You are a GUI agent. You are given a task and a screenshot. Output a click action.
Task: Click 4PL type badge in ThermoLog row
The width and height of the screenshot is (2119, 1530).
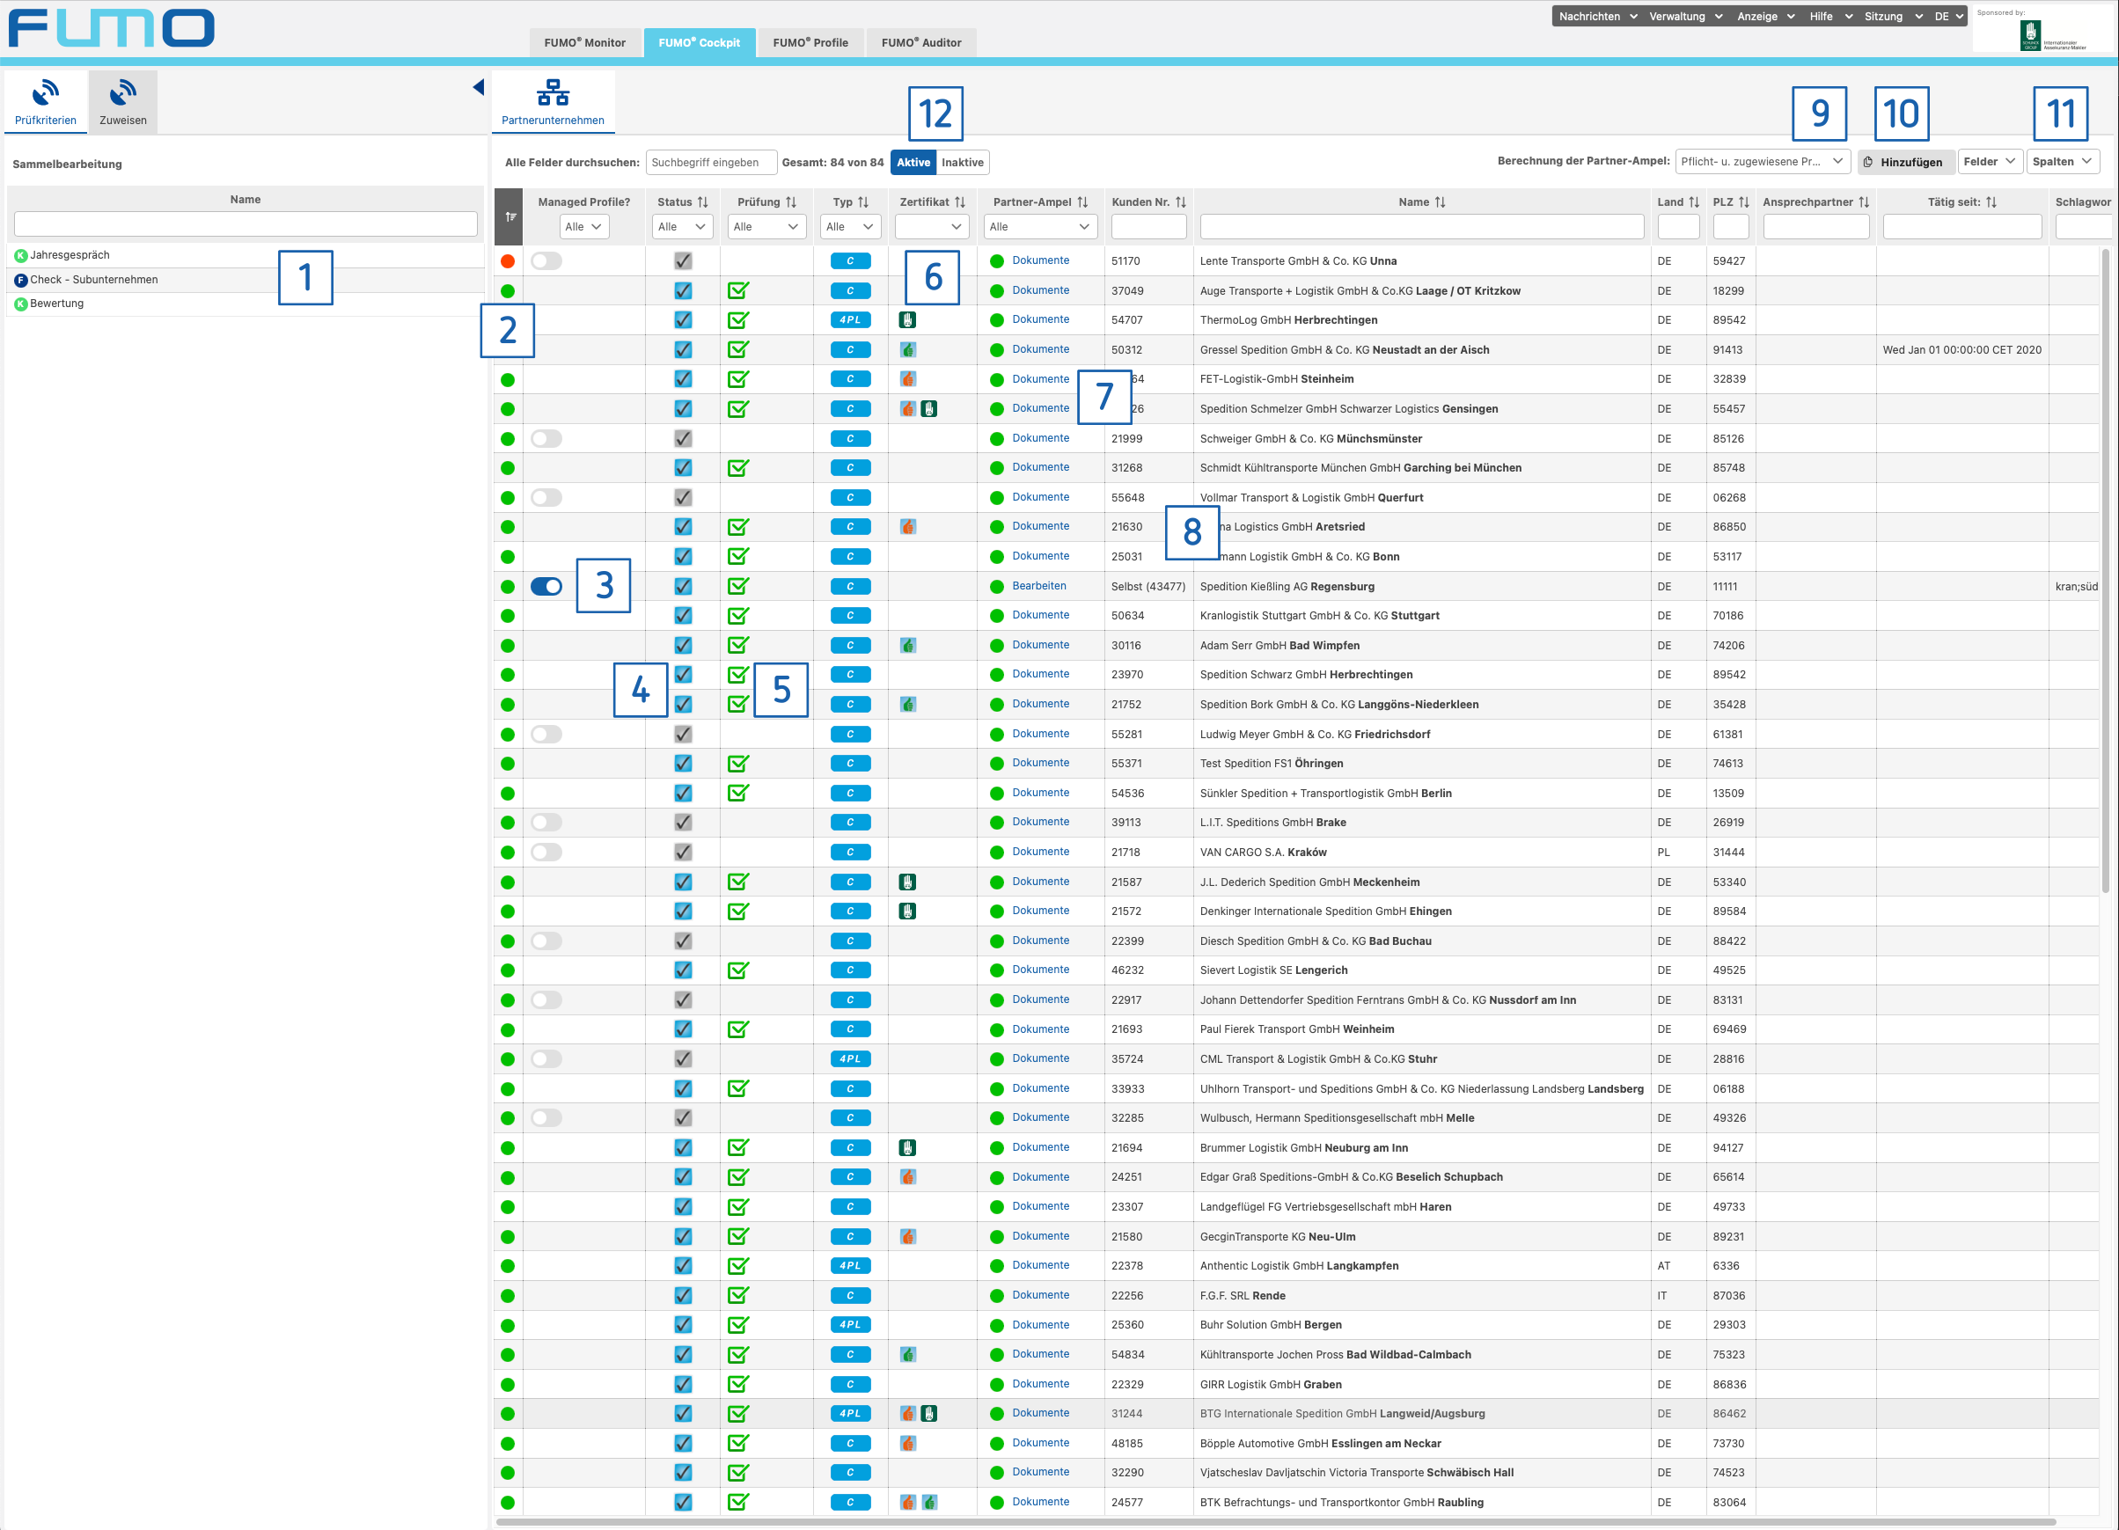[x=850, y=319]
